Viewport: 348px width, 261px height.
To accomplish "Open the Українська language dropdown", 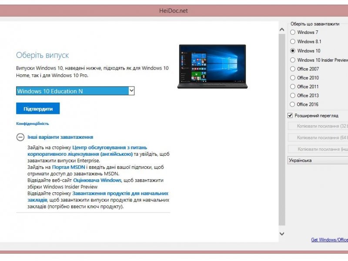I will [318, 160].
